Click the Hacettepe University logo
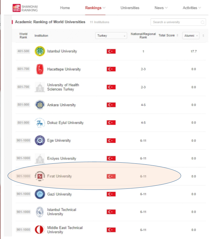 tap(40, 69)
